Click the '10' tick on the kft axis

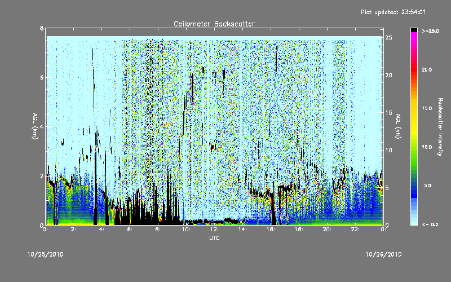(x=388, y=150)
